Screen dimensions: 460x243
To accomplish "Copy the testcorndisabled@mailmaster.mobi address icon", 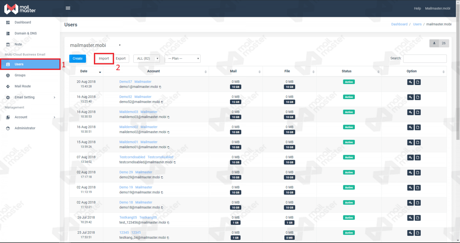I will (175, 162).
